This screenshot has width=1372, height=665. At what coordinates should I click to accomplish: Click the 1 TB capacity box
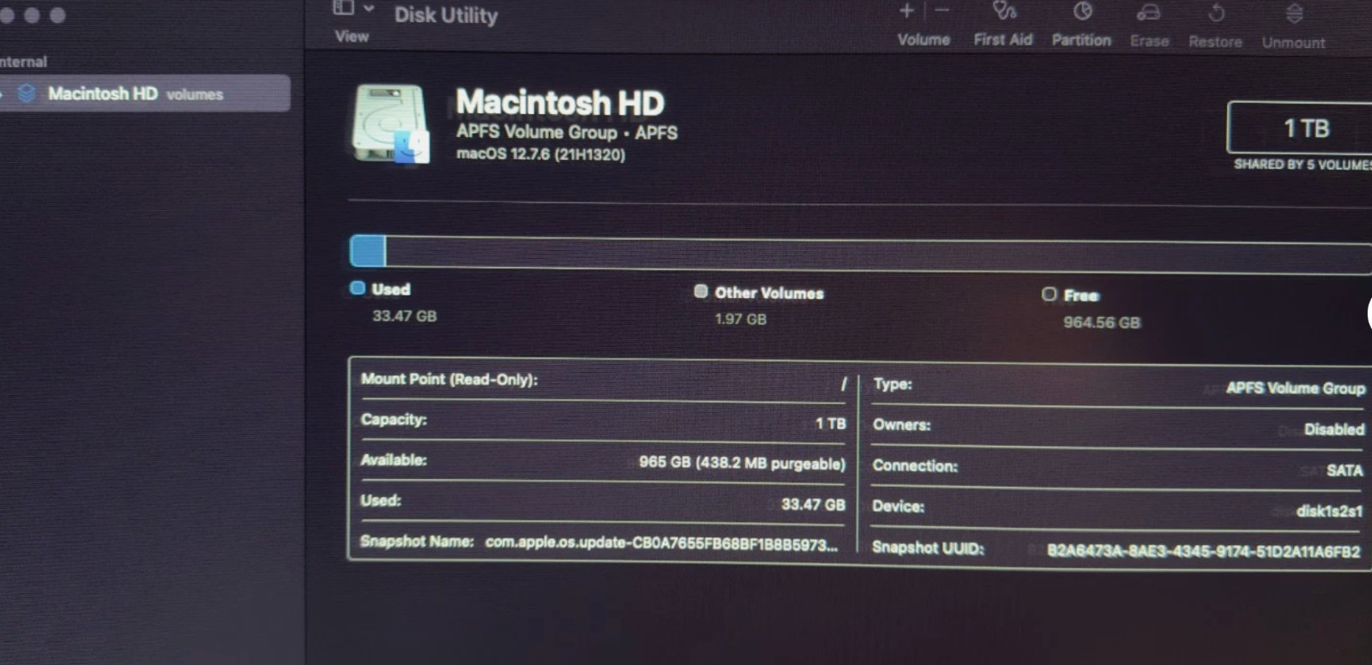(x=1300, y=128)
